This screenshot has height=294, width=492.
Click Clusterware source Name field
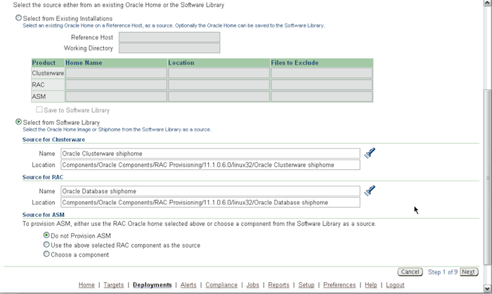[x=210, y=154]
